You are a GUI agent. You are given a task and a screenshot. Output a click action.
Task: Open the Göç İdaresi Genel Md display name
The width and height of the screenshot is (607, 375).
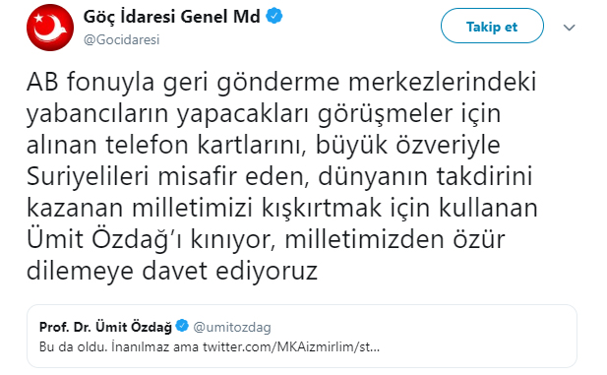(172, 17)
